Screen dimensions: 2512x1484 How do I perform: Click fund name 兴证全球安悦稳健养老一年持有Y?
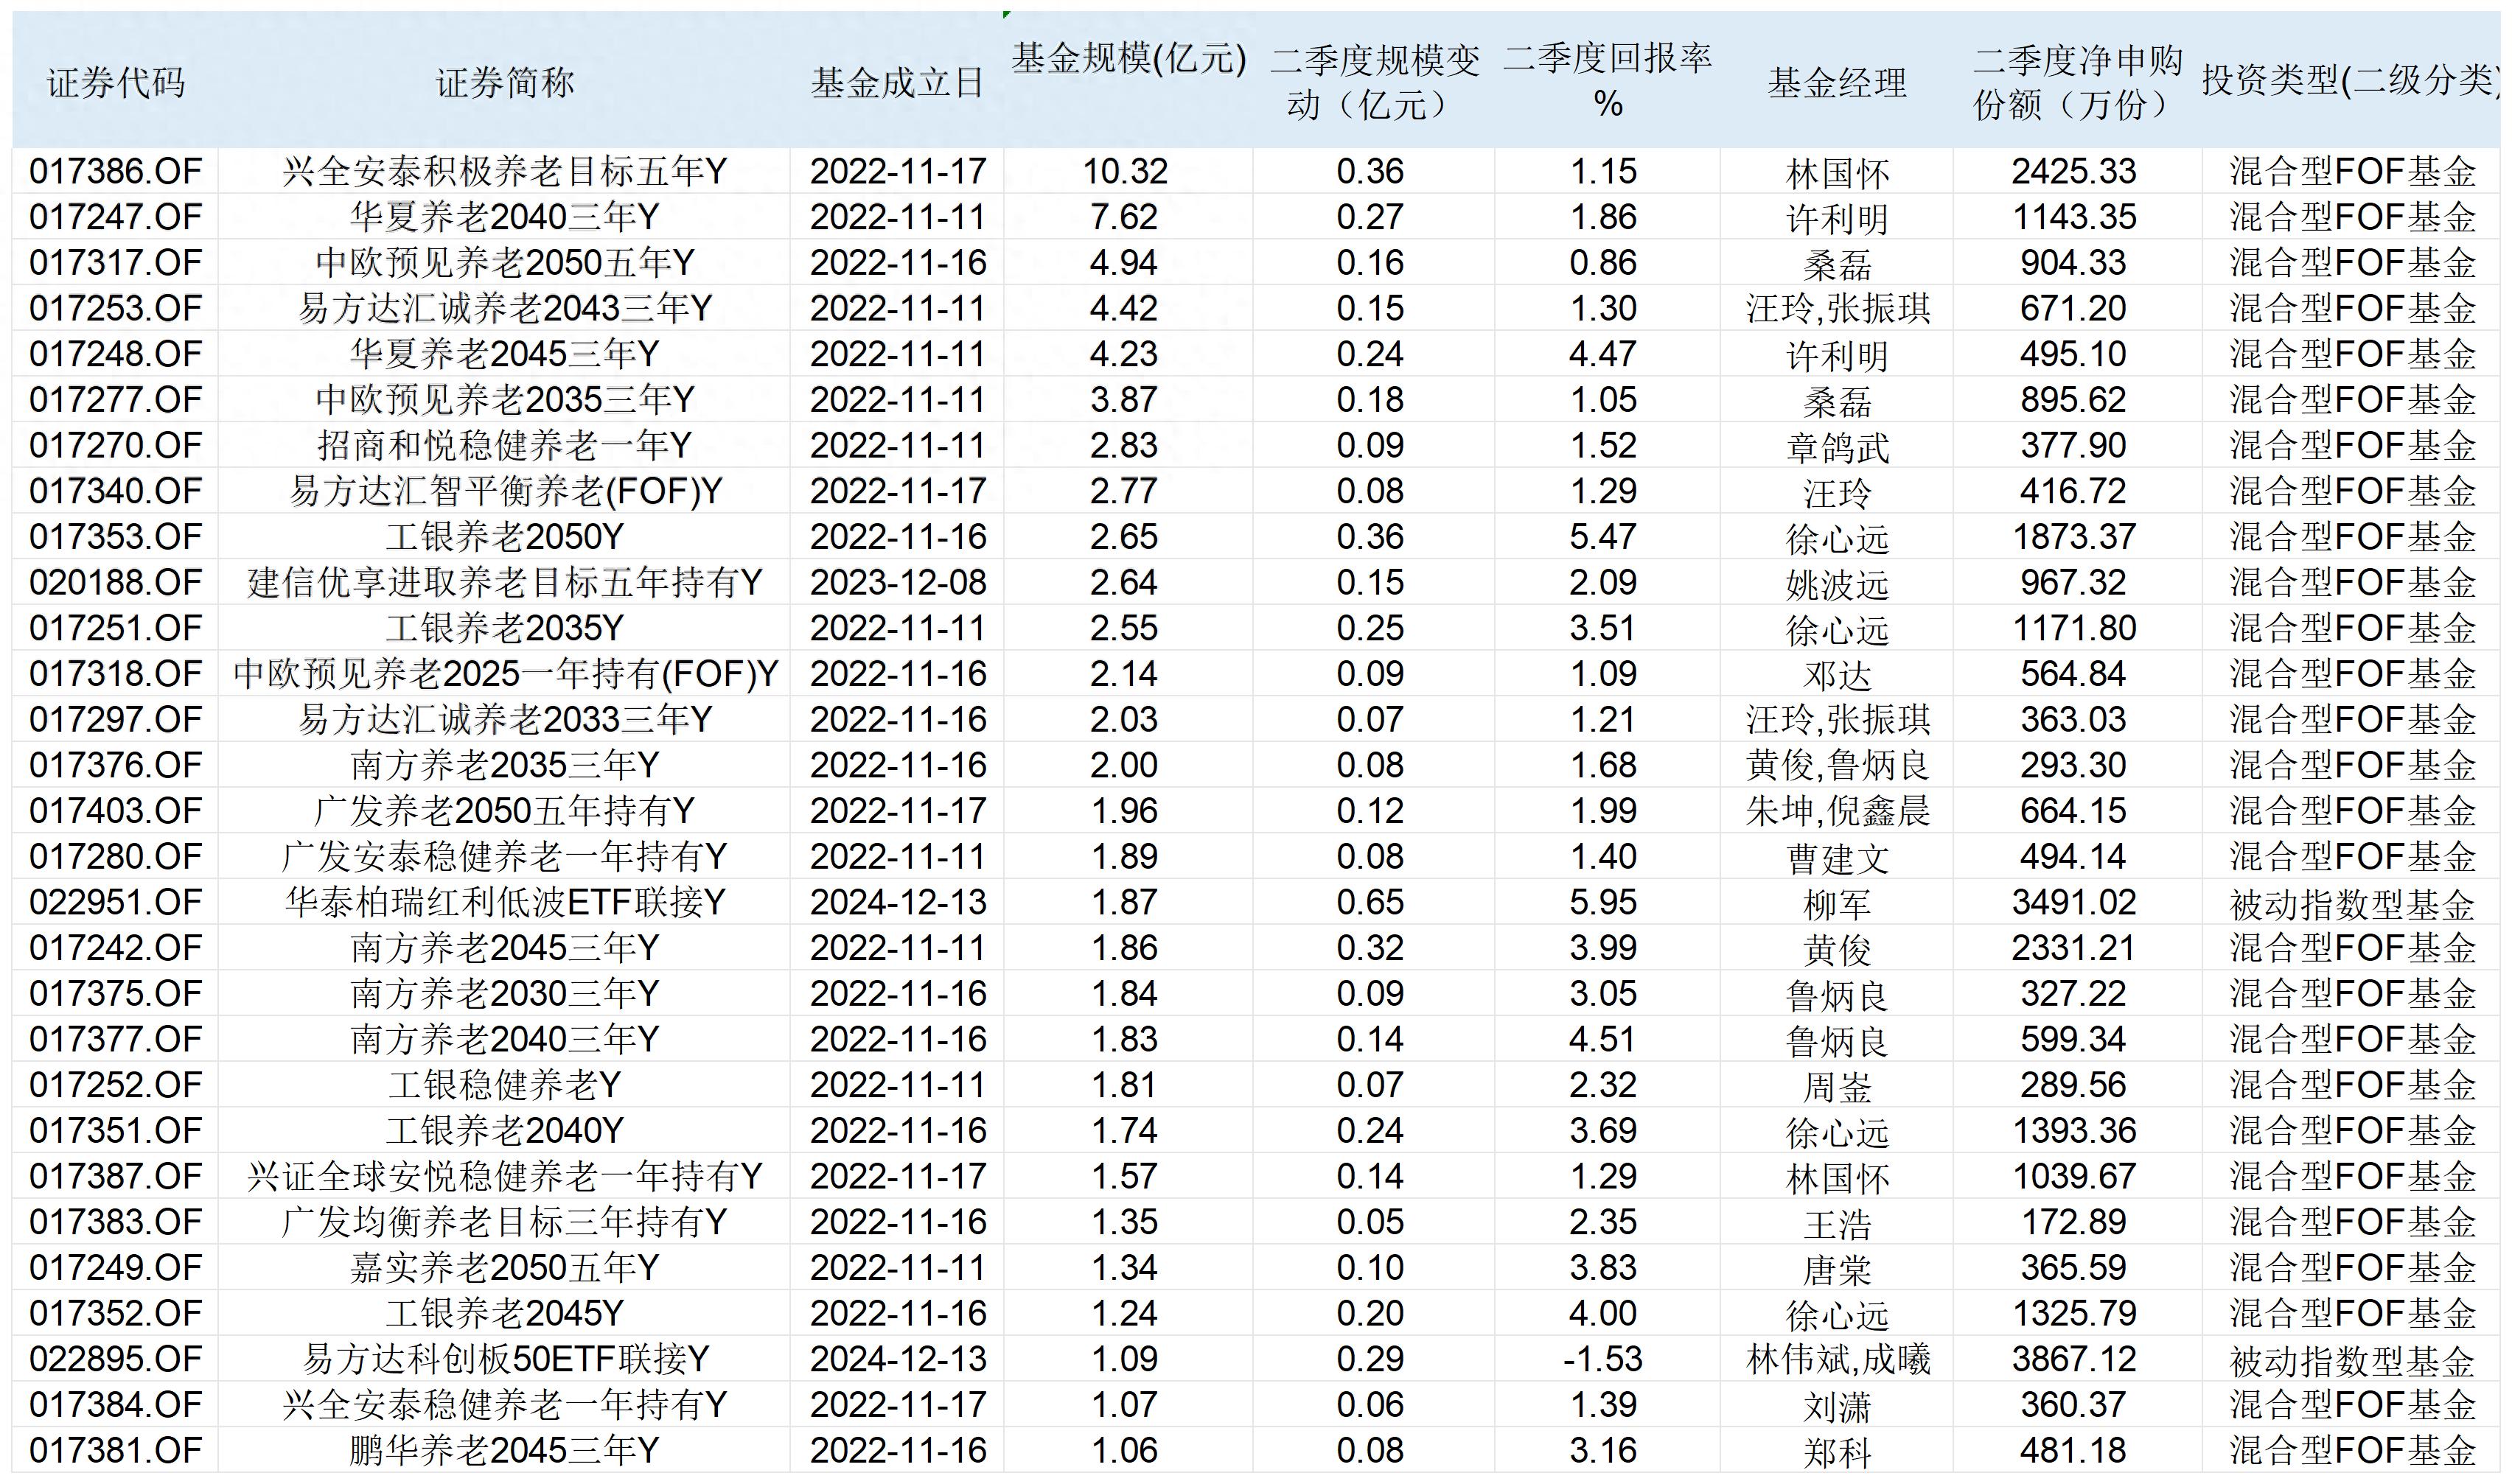coord(505,1176)
